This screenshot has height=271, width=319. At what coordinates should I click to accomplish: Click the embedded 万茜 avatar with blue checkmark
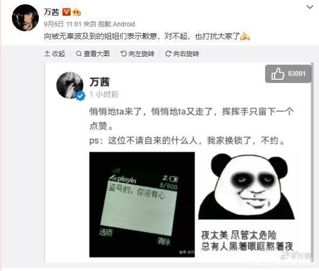pos(70,86)
